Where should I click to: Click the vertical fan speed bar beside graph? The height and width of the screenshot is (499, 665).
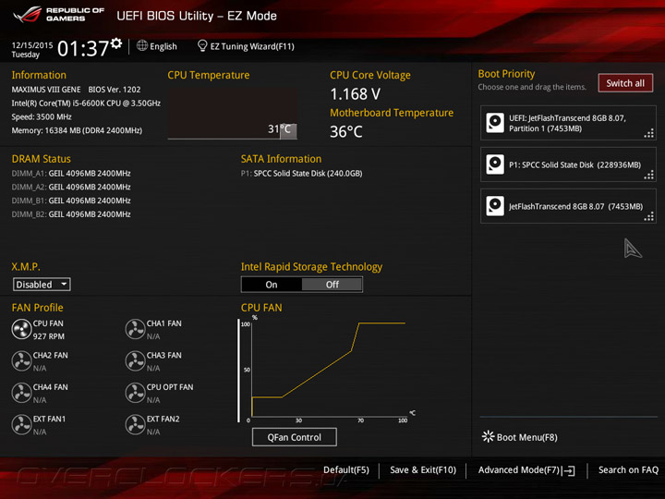pyautogui.click(x=238, y=371)
